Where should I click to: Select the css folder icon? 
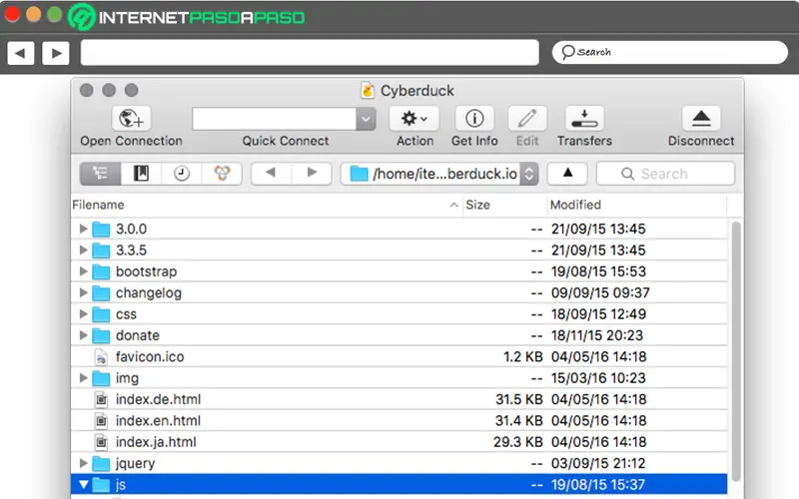tap(101, 314)
